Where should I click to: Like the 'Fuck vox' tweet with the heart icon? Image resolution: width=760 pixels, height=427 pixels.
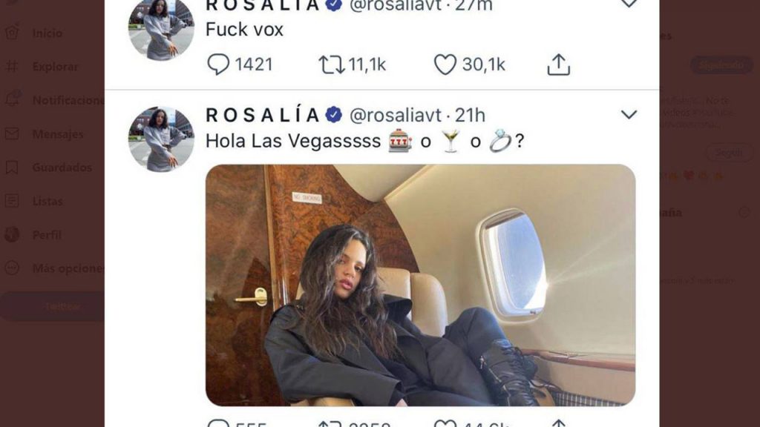(x=445, y=64)
